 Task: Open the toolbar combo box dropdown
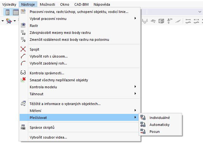pos(200,12)
